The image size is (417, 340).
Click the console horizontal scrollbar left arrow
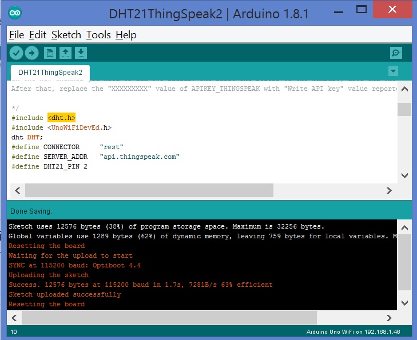[x=14, y=318]
